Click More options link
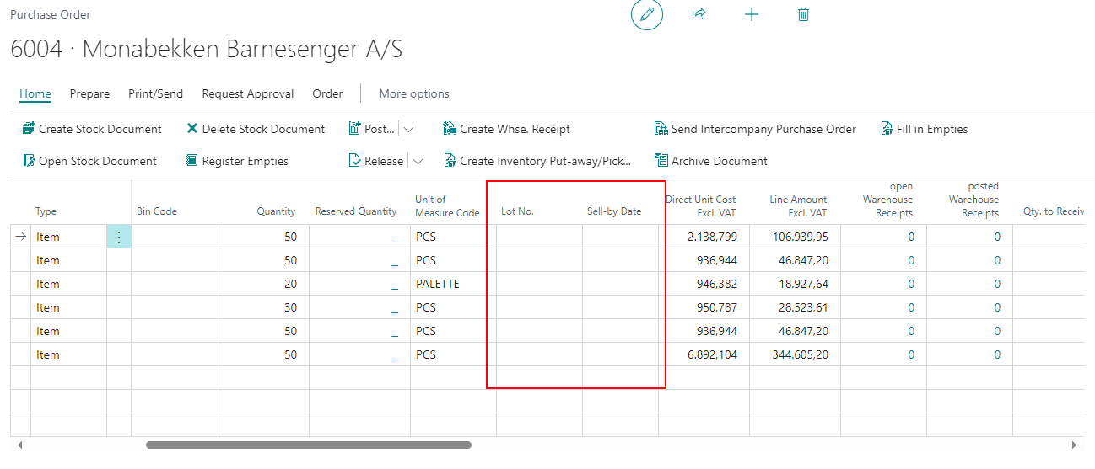The image size is (1095, 469). [x=414, y=93]
